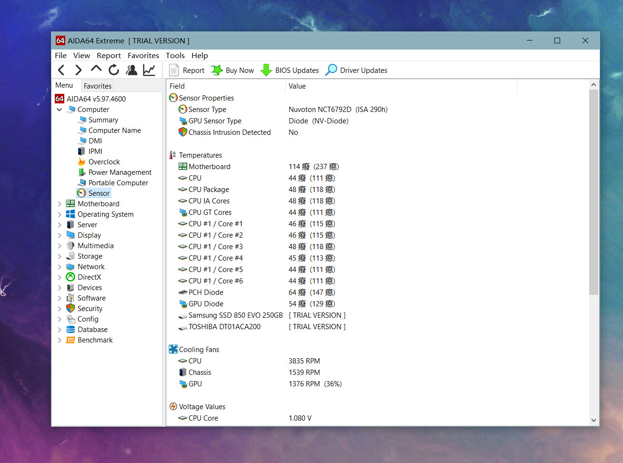Select the Summary tree item
The width and height of the screenshot is (623, 463).
coord(103,120)
